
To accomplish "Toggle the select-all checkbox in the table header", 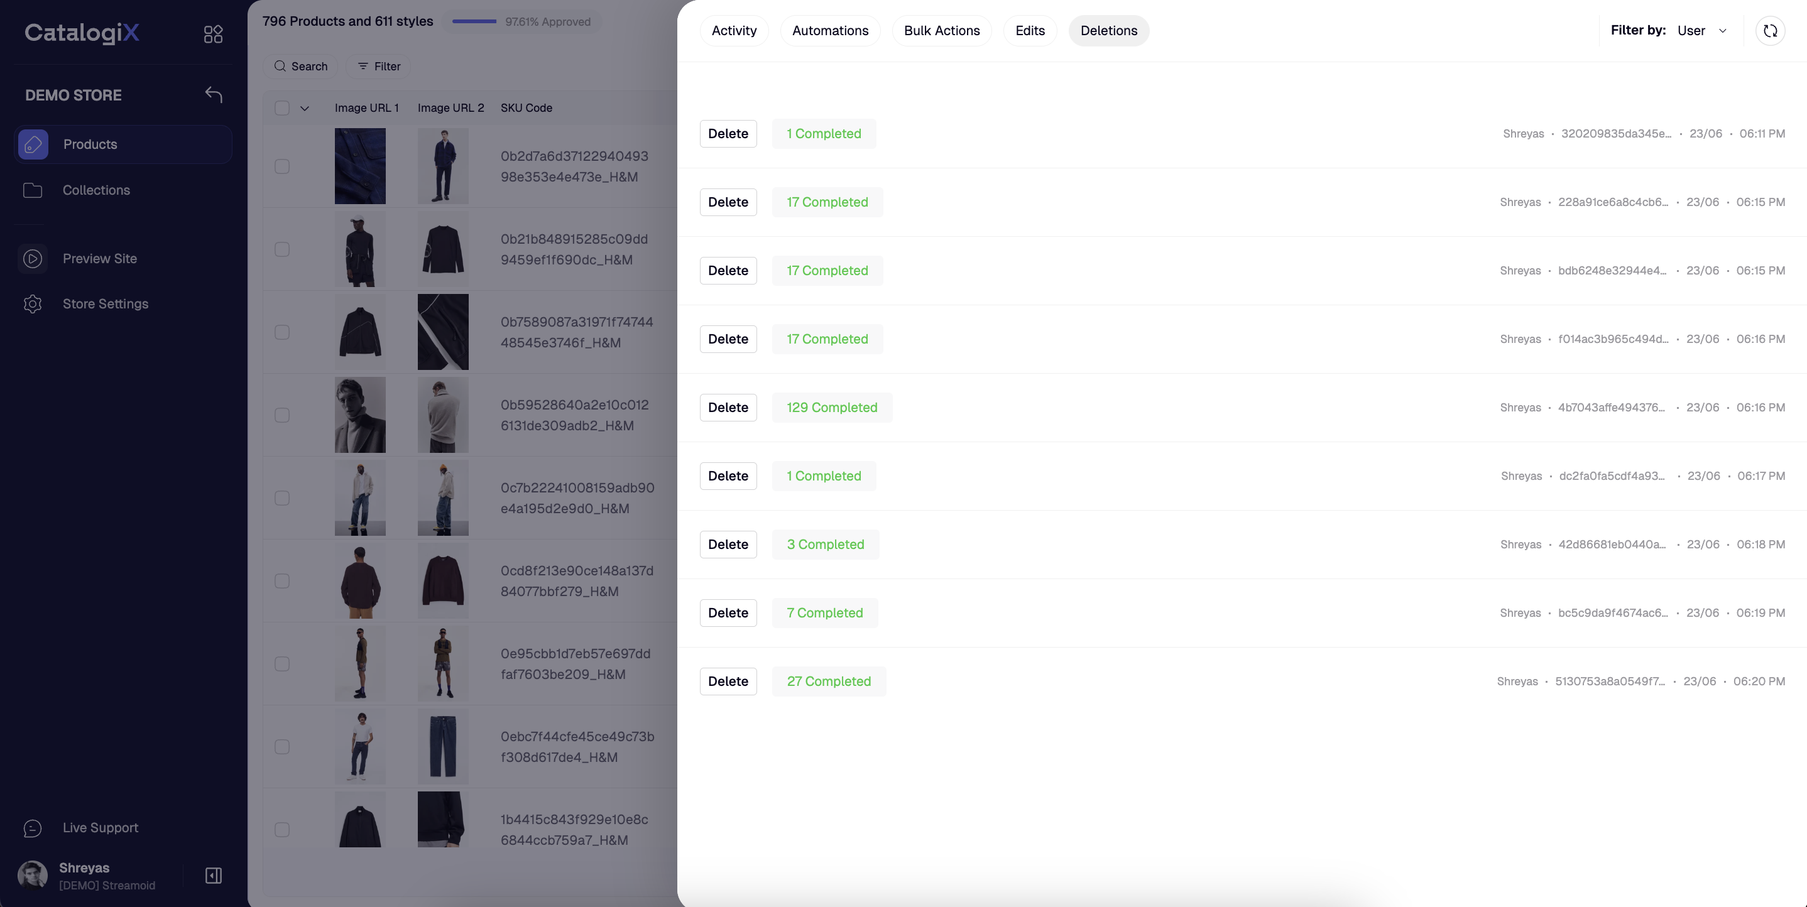I will point(282,108).
